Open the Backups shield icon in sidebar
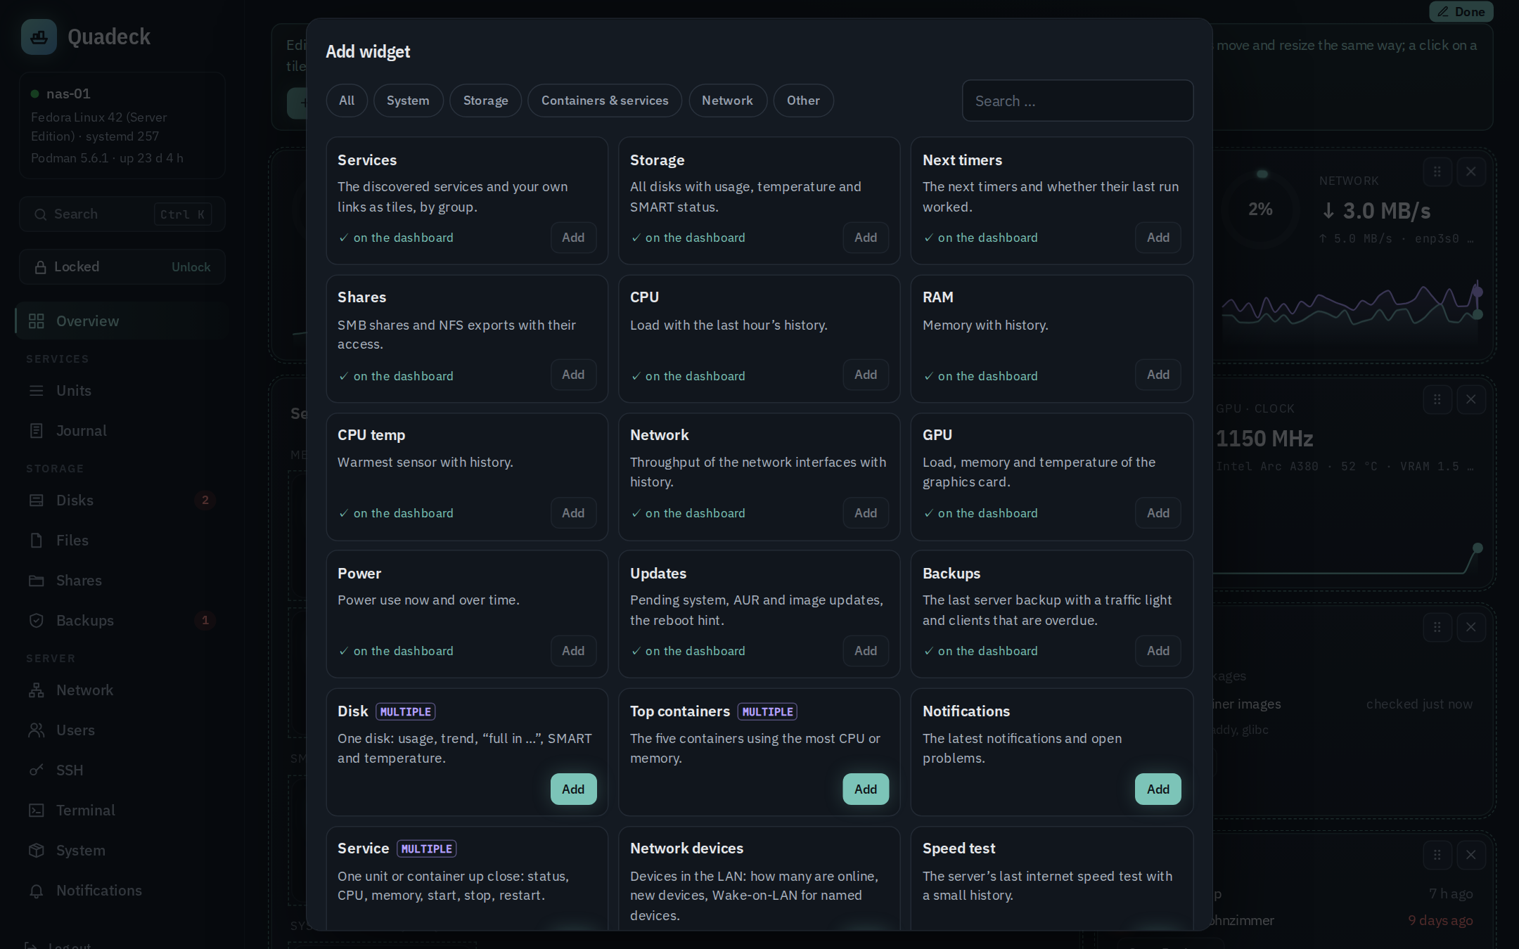 pos(37,621)
